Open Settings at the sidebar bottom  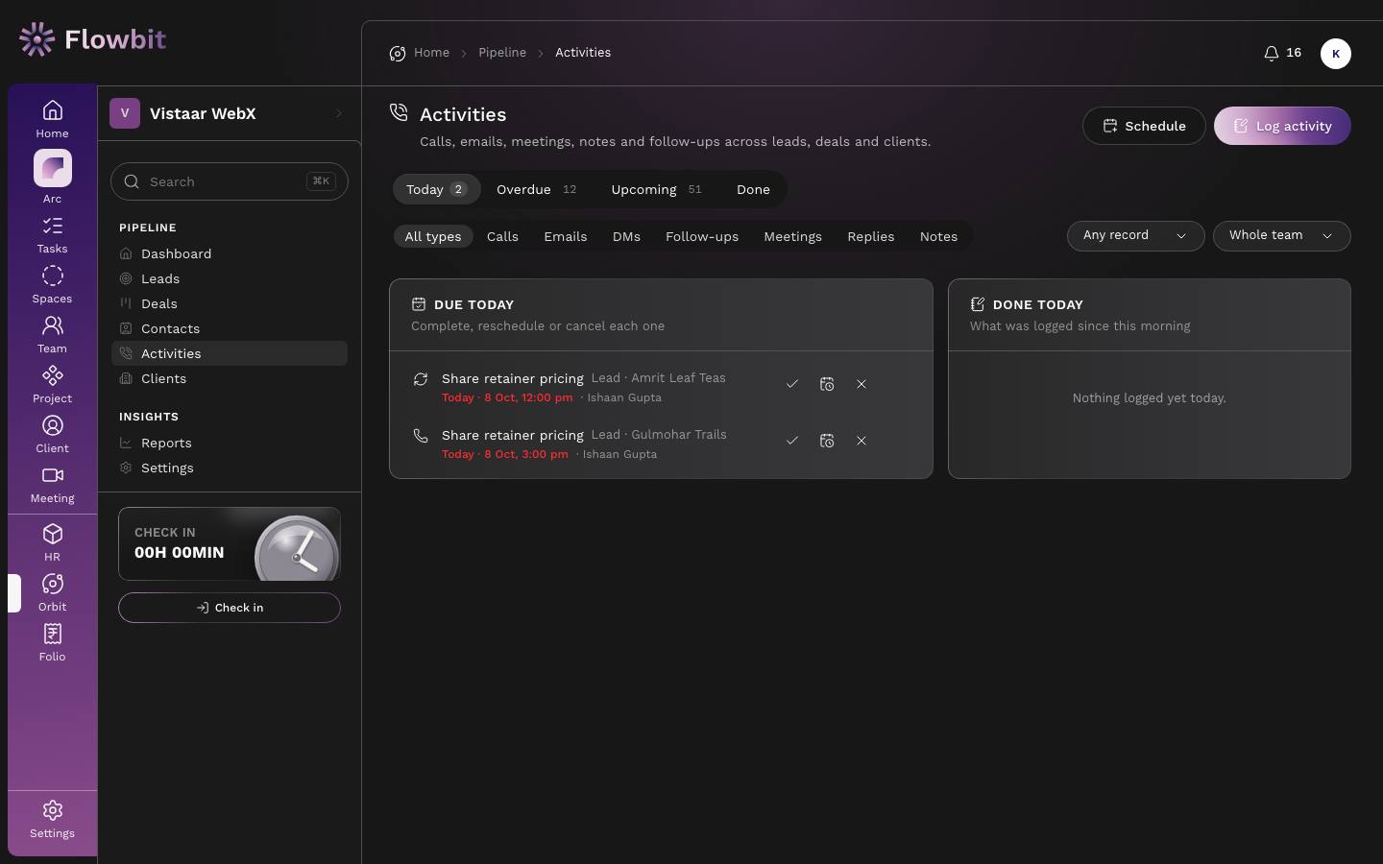coord(52,820)
